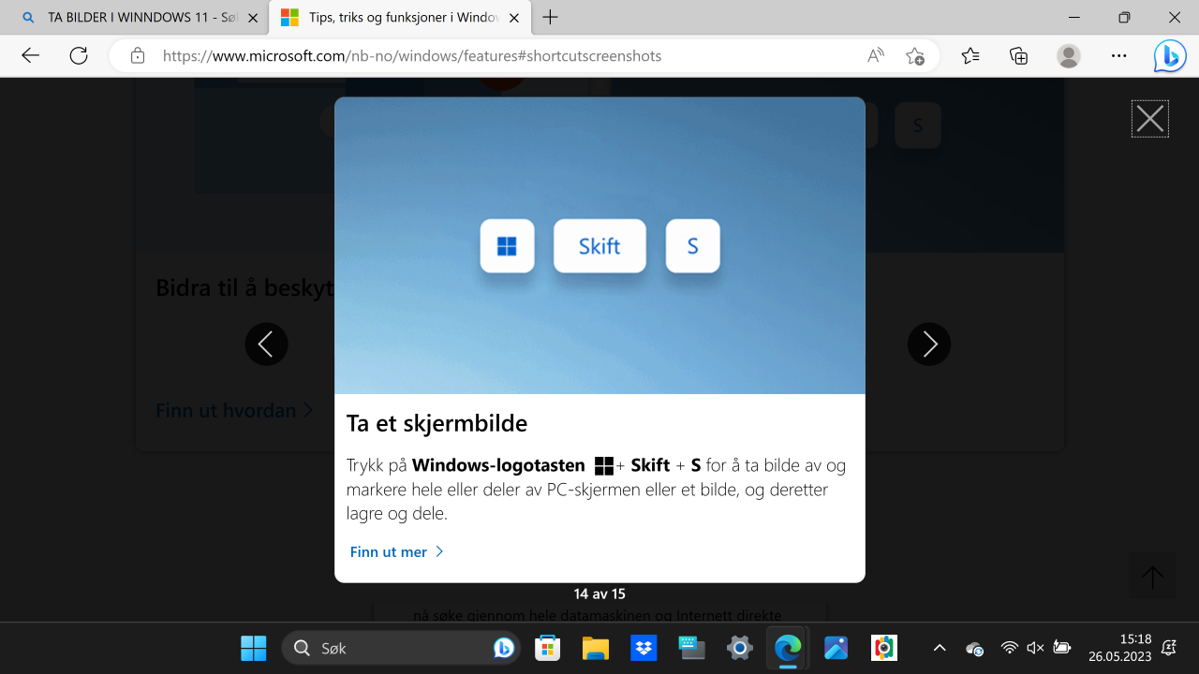Open the browser profile avatar

[1068, 55]
